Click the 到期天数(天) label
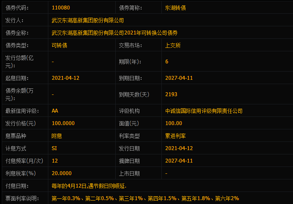This screenshot has width=293, height=204. click(134, 94)
